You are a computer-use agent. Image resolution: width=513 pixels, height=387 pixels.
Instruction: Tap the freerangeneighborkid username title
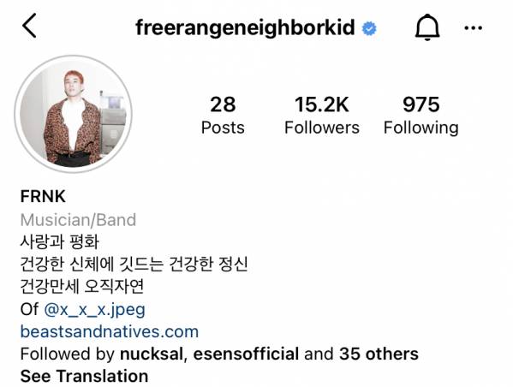coord(246,27)
